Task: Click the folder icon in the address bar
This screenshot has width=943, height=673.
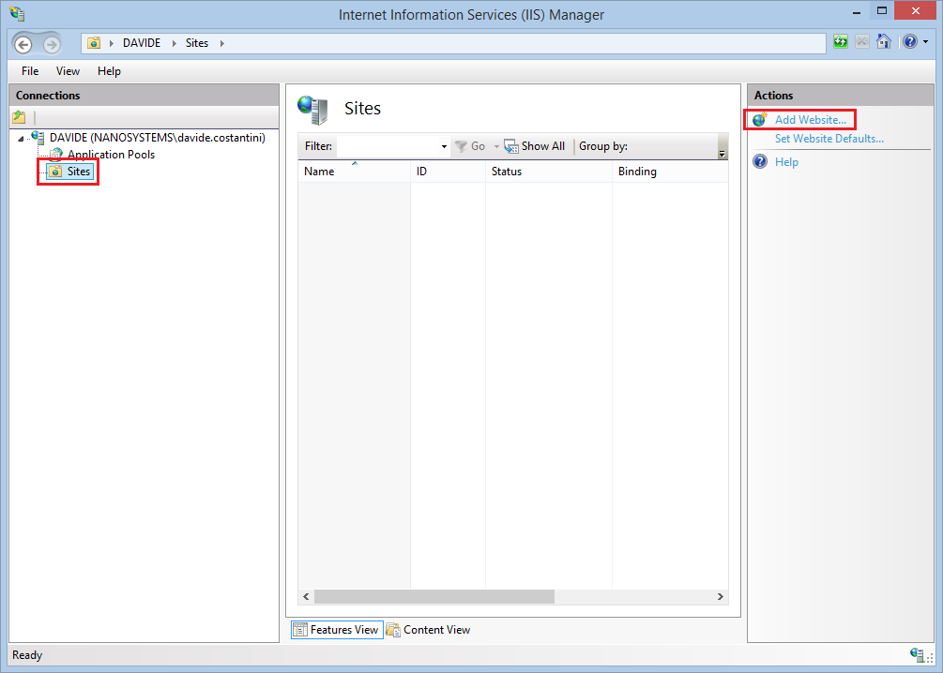Action: point(94,43)
